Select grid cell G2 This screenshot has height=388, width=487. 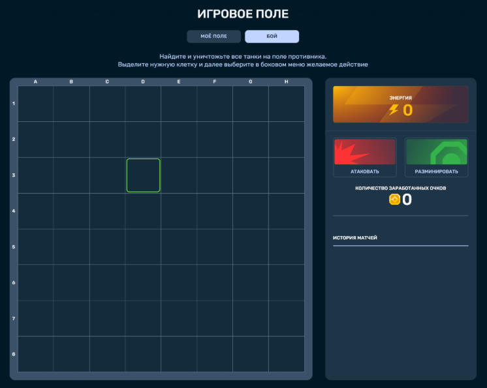pos(250,140)
